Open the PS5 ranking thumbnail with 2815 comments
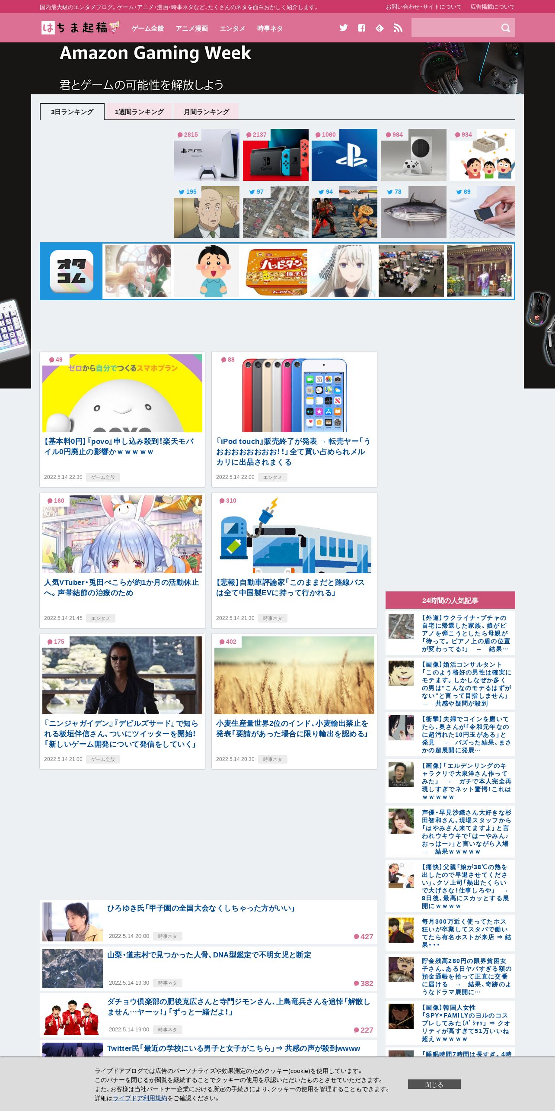Viewport: 555px width, 1111px height. tap(207, 155)
